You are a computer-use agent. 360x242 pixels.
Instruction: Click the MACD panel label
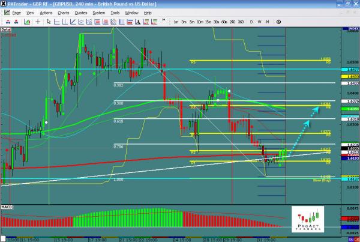[x=7, y=207]
